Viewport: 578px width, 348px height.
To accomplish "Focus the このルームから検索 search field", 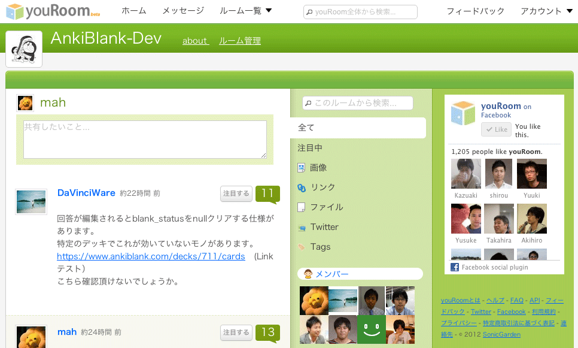I will [358, 103].
